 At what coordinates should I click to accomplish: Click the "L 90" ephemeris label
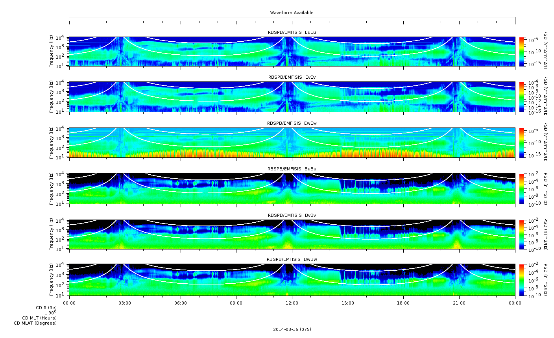click(50, 312)
